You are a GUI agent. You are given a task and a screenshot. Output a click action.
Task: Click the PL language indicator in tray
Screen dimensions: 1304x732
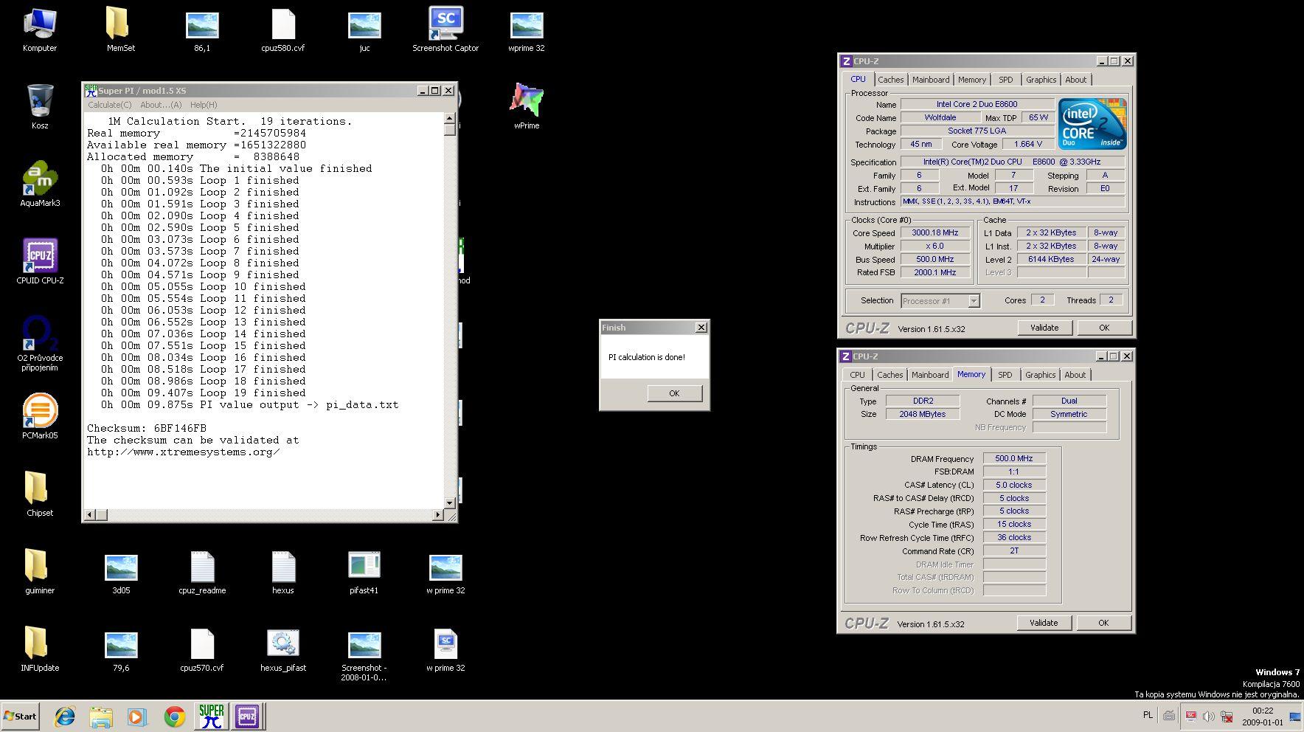click(1148, 715)
